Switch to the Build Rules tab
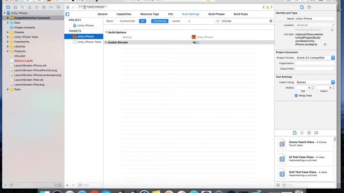This screenshot has height=193, width=344. (241, 14)
